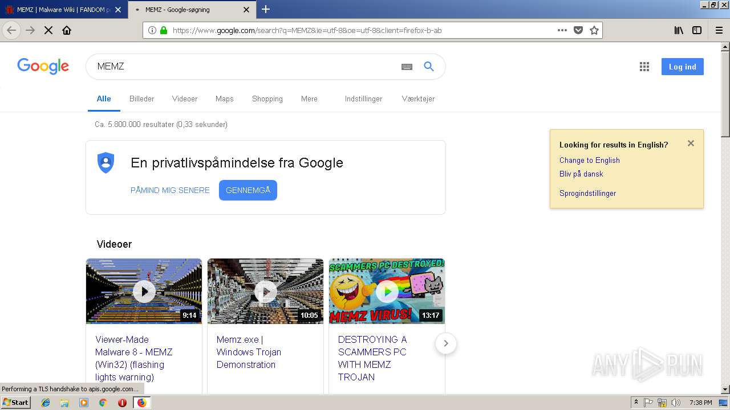Play the 13:17 MEMZ VIRUS thumbnail
730x410 pixels.
[387, 291]
